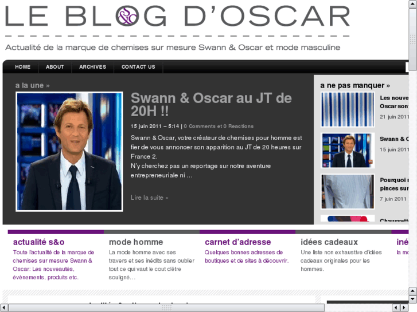Click the tagline 'Actualité de la marque de chemises'
The image size is (417, 312).
click(x=173, y=48)
